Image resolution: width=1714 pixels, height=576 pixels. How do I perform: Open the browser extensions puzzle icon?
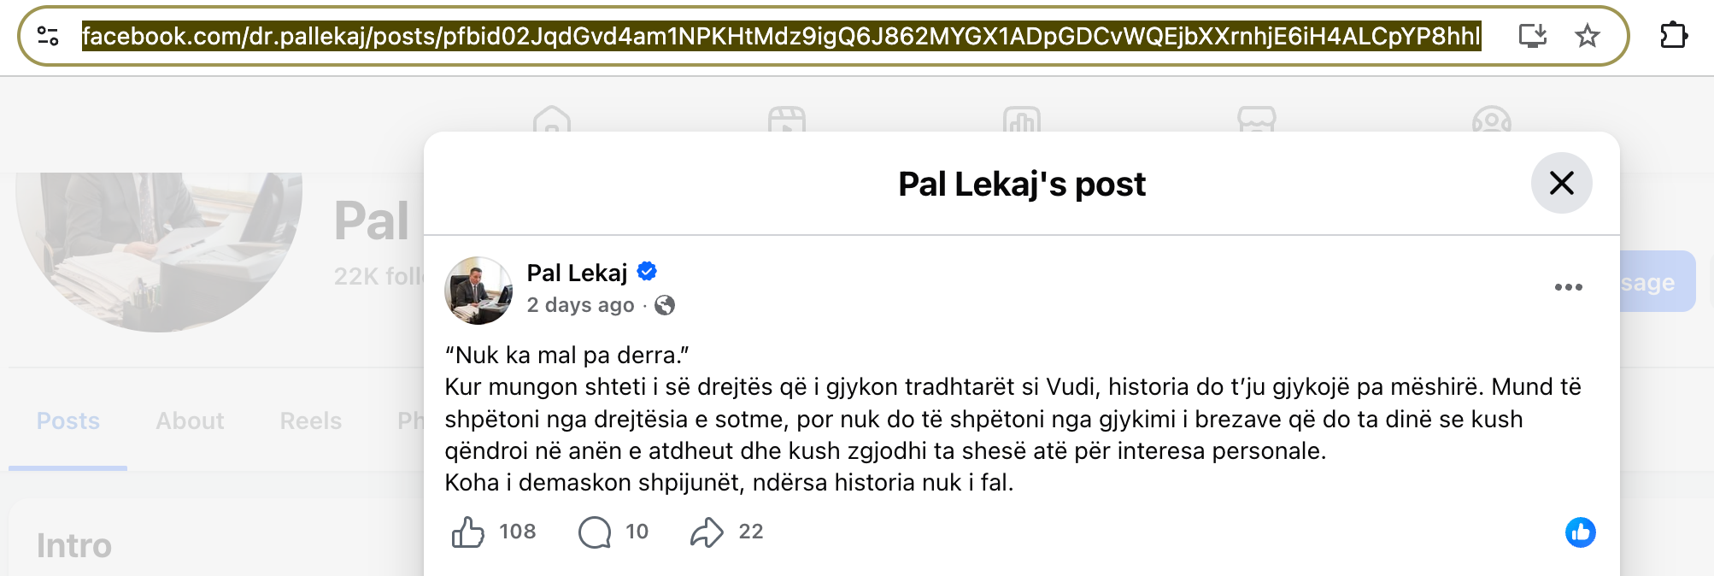click(x=1673, y=36)
